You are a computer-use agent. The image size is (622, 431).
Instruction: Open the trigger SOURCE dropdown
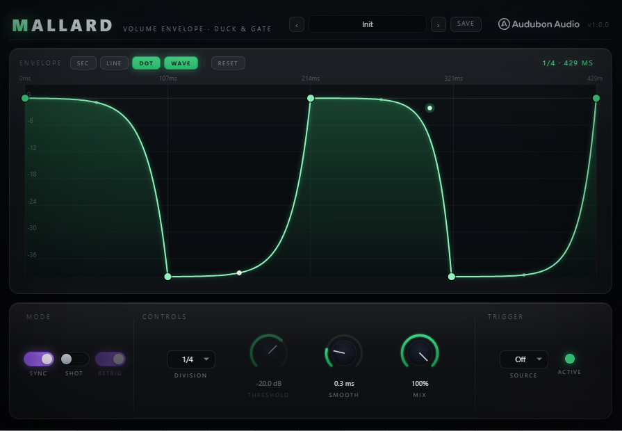point(523,359)
